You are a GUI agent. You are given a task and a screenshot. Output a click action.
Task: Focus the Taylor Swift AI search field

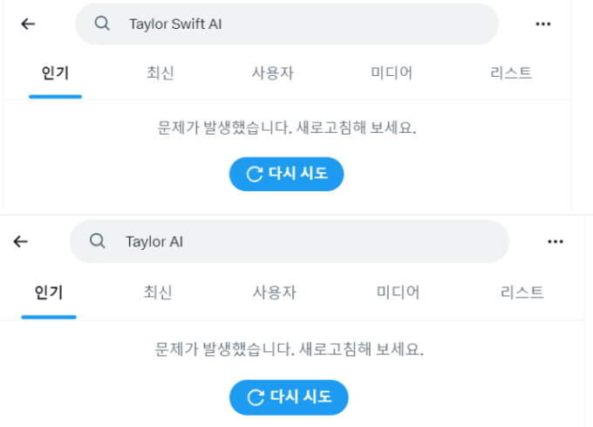pyautogui.click(x=287, y=24)
